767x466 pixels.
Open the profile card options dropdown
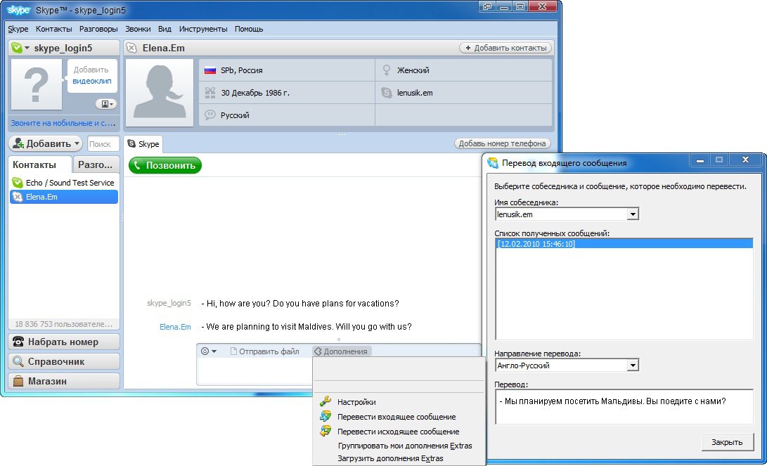[105, 103]
